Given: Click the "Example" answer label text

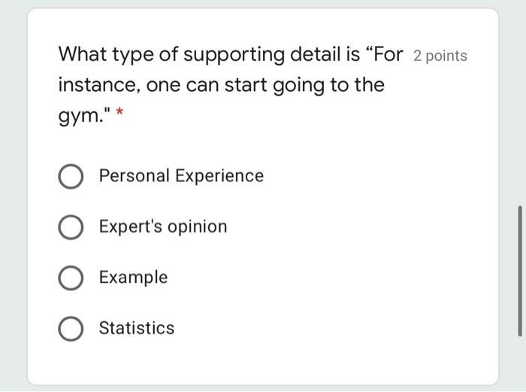Looking at the screenshot, I should tap(133, 277).
